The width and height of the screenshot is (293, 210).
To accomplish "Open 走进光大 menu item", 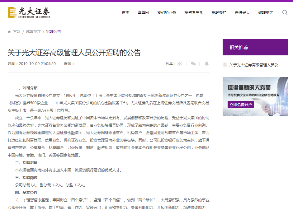I will [x=242, y=13].
